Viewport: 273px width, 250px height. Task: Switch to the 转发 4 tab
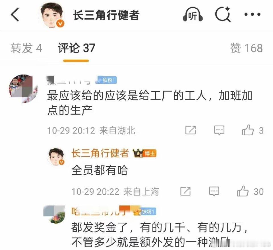[26, 48]
